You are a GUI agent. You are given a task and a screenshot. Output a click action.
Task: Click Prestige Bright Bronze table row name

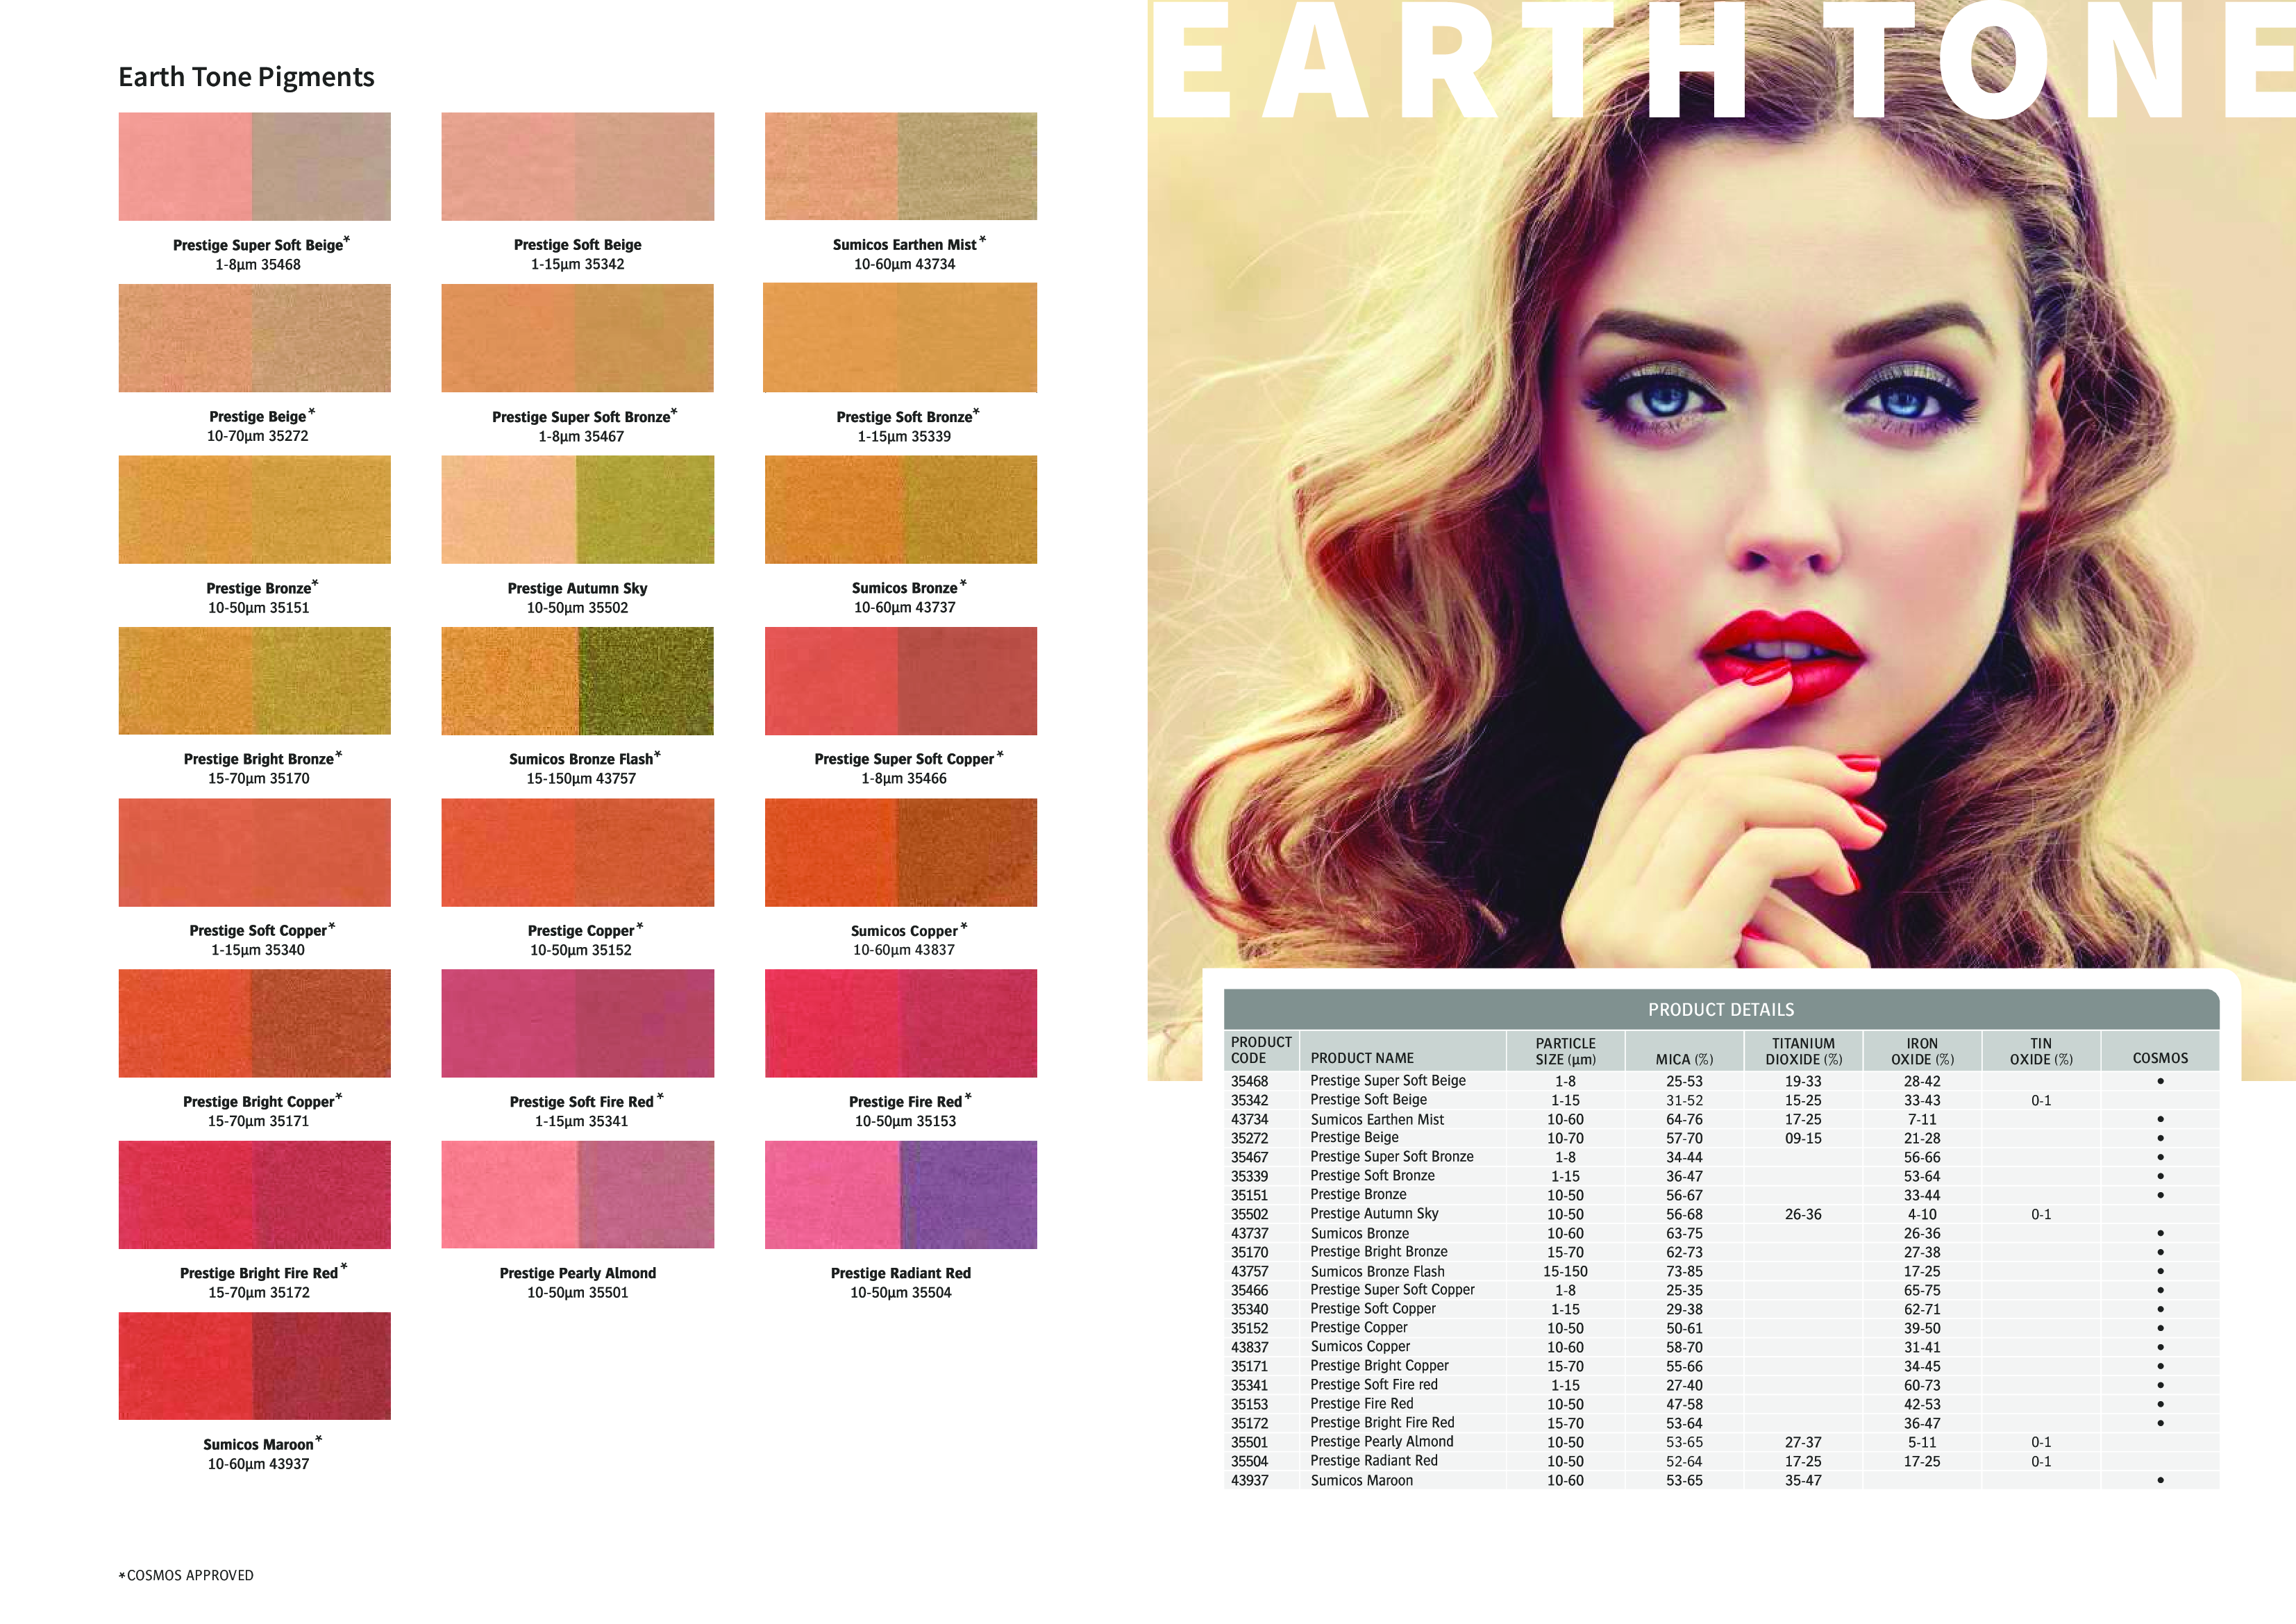1379,1252
